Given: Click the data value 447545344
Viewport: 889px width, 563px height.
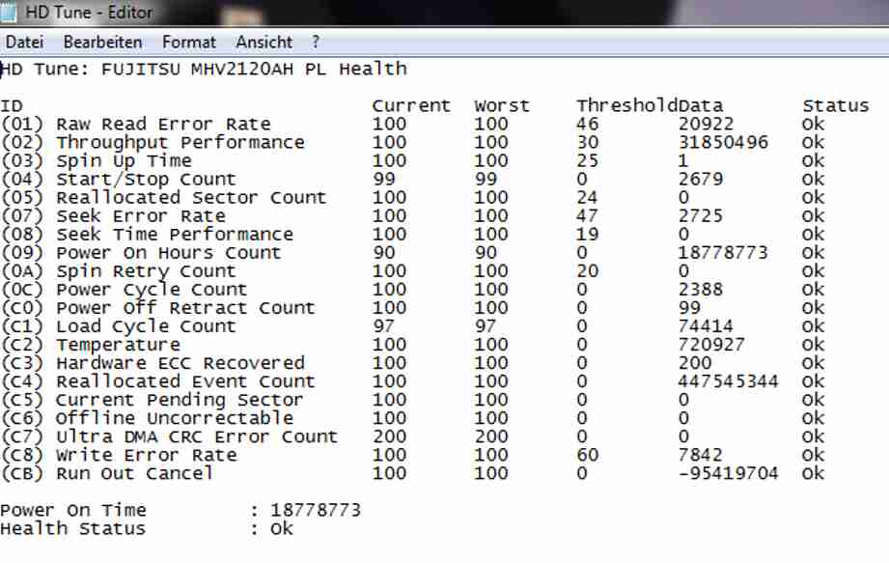Looking at the screenshot, I should [x=728, y=381].
